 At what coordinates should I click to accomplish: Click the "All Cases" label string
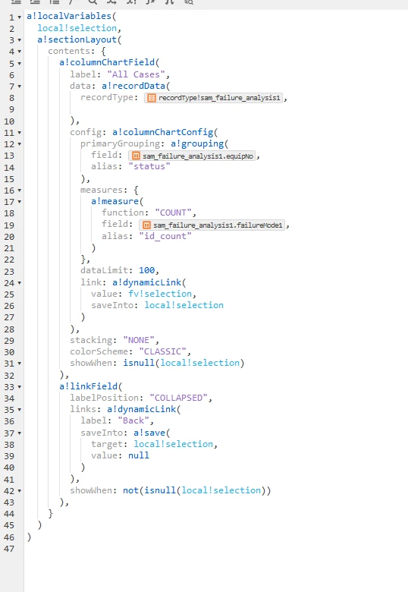[136, 74]
